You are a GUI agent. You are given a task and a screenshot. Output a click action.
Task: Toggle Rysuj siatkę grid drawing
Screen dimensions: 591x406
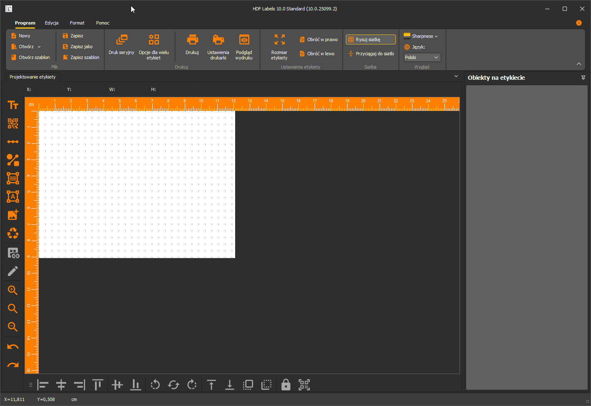371,39
